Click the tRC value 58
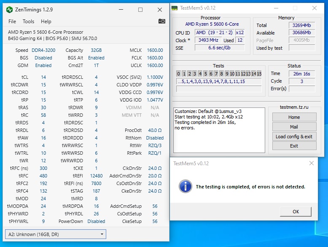 point(43,115)
